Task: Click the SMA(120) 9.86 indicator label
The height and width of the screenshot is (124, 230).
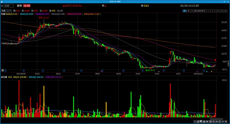Action: (74, 14)
